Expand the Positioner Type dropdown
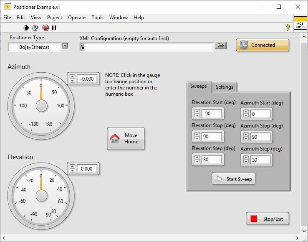Viewport: 308px width, 242px height. pos(65,46)
